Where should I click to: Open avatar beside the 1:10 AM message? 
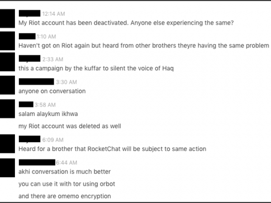[7, 41]
